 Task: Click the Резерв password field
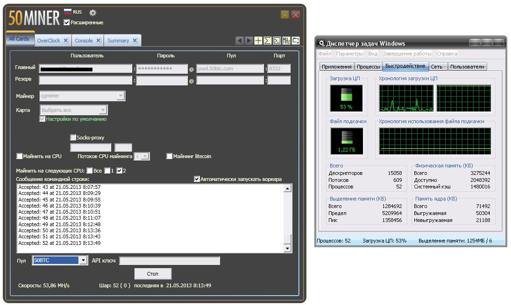click(x=162, y=80)
